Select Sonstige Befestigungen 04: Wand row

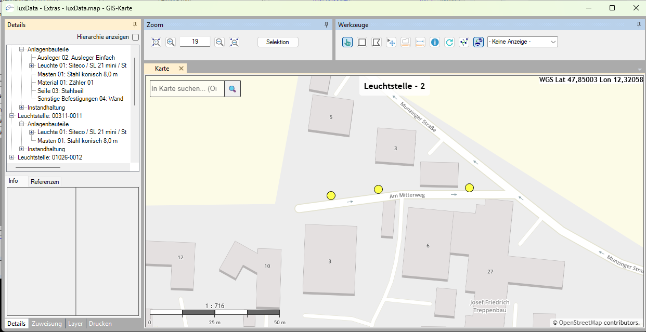coord(80,99)
